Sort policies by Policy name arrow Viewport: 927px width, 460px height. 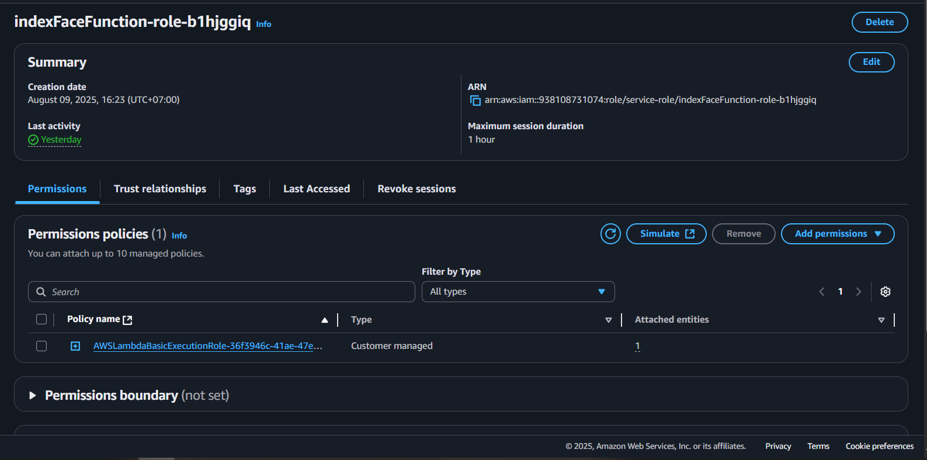pyautogui.click(x=325, y=320)
